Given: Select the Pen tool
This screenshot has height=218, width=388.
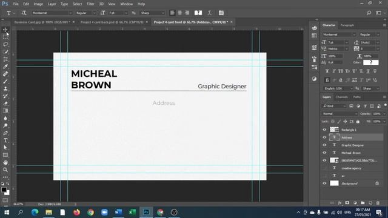Looking at the screenshot, I should pos(5,133).
